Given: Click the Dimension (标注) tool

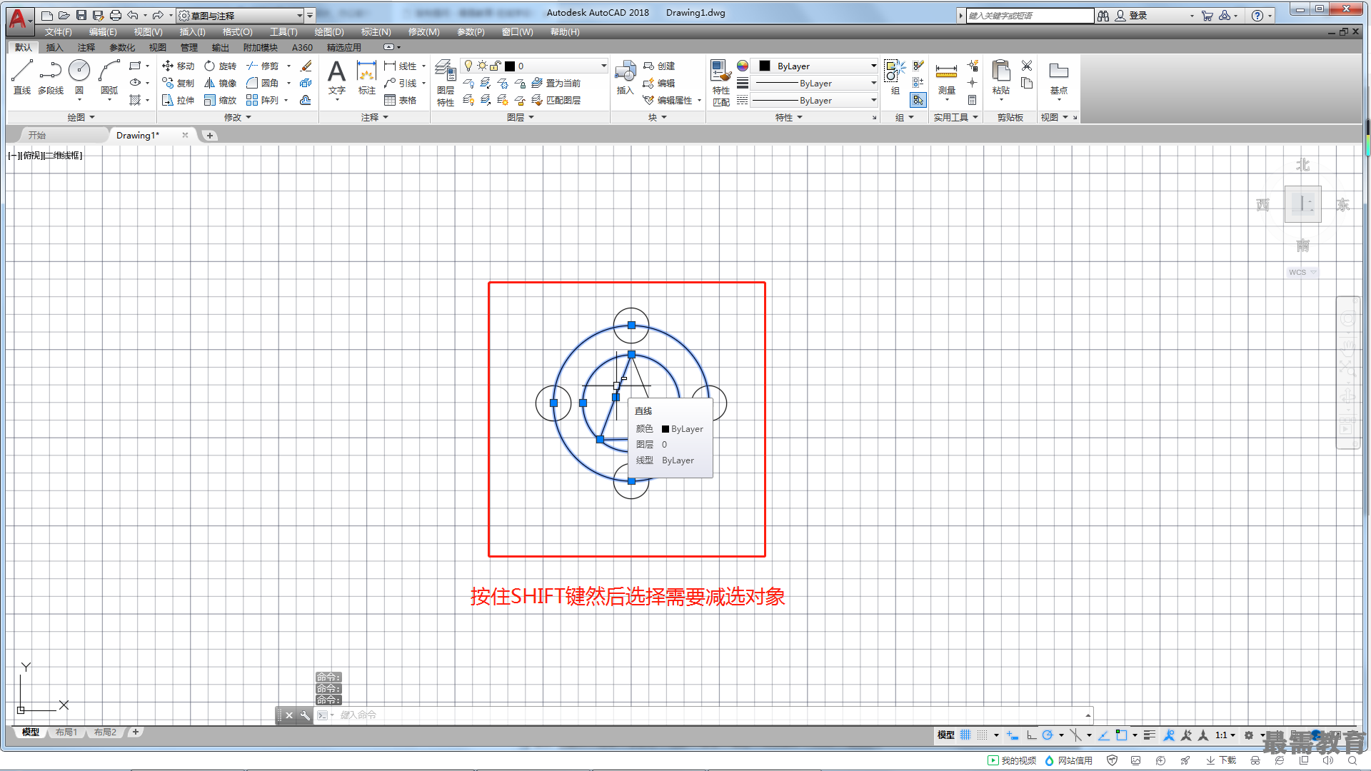Looking at the screenshot, I should click(366, 77).
